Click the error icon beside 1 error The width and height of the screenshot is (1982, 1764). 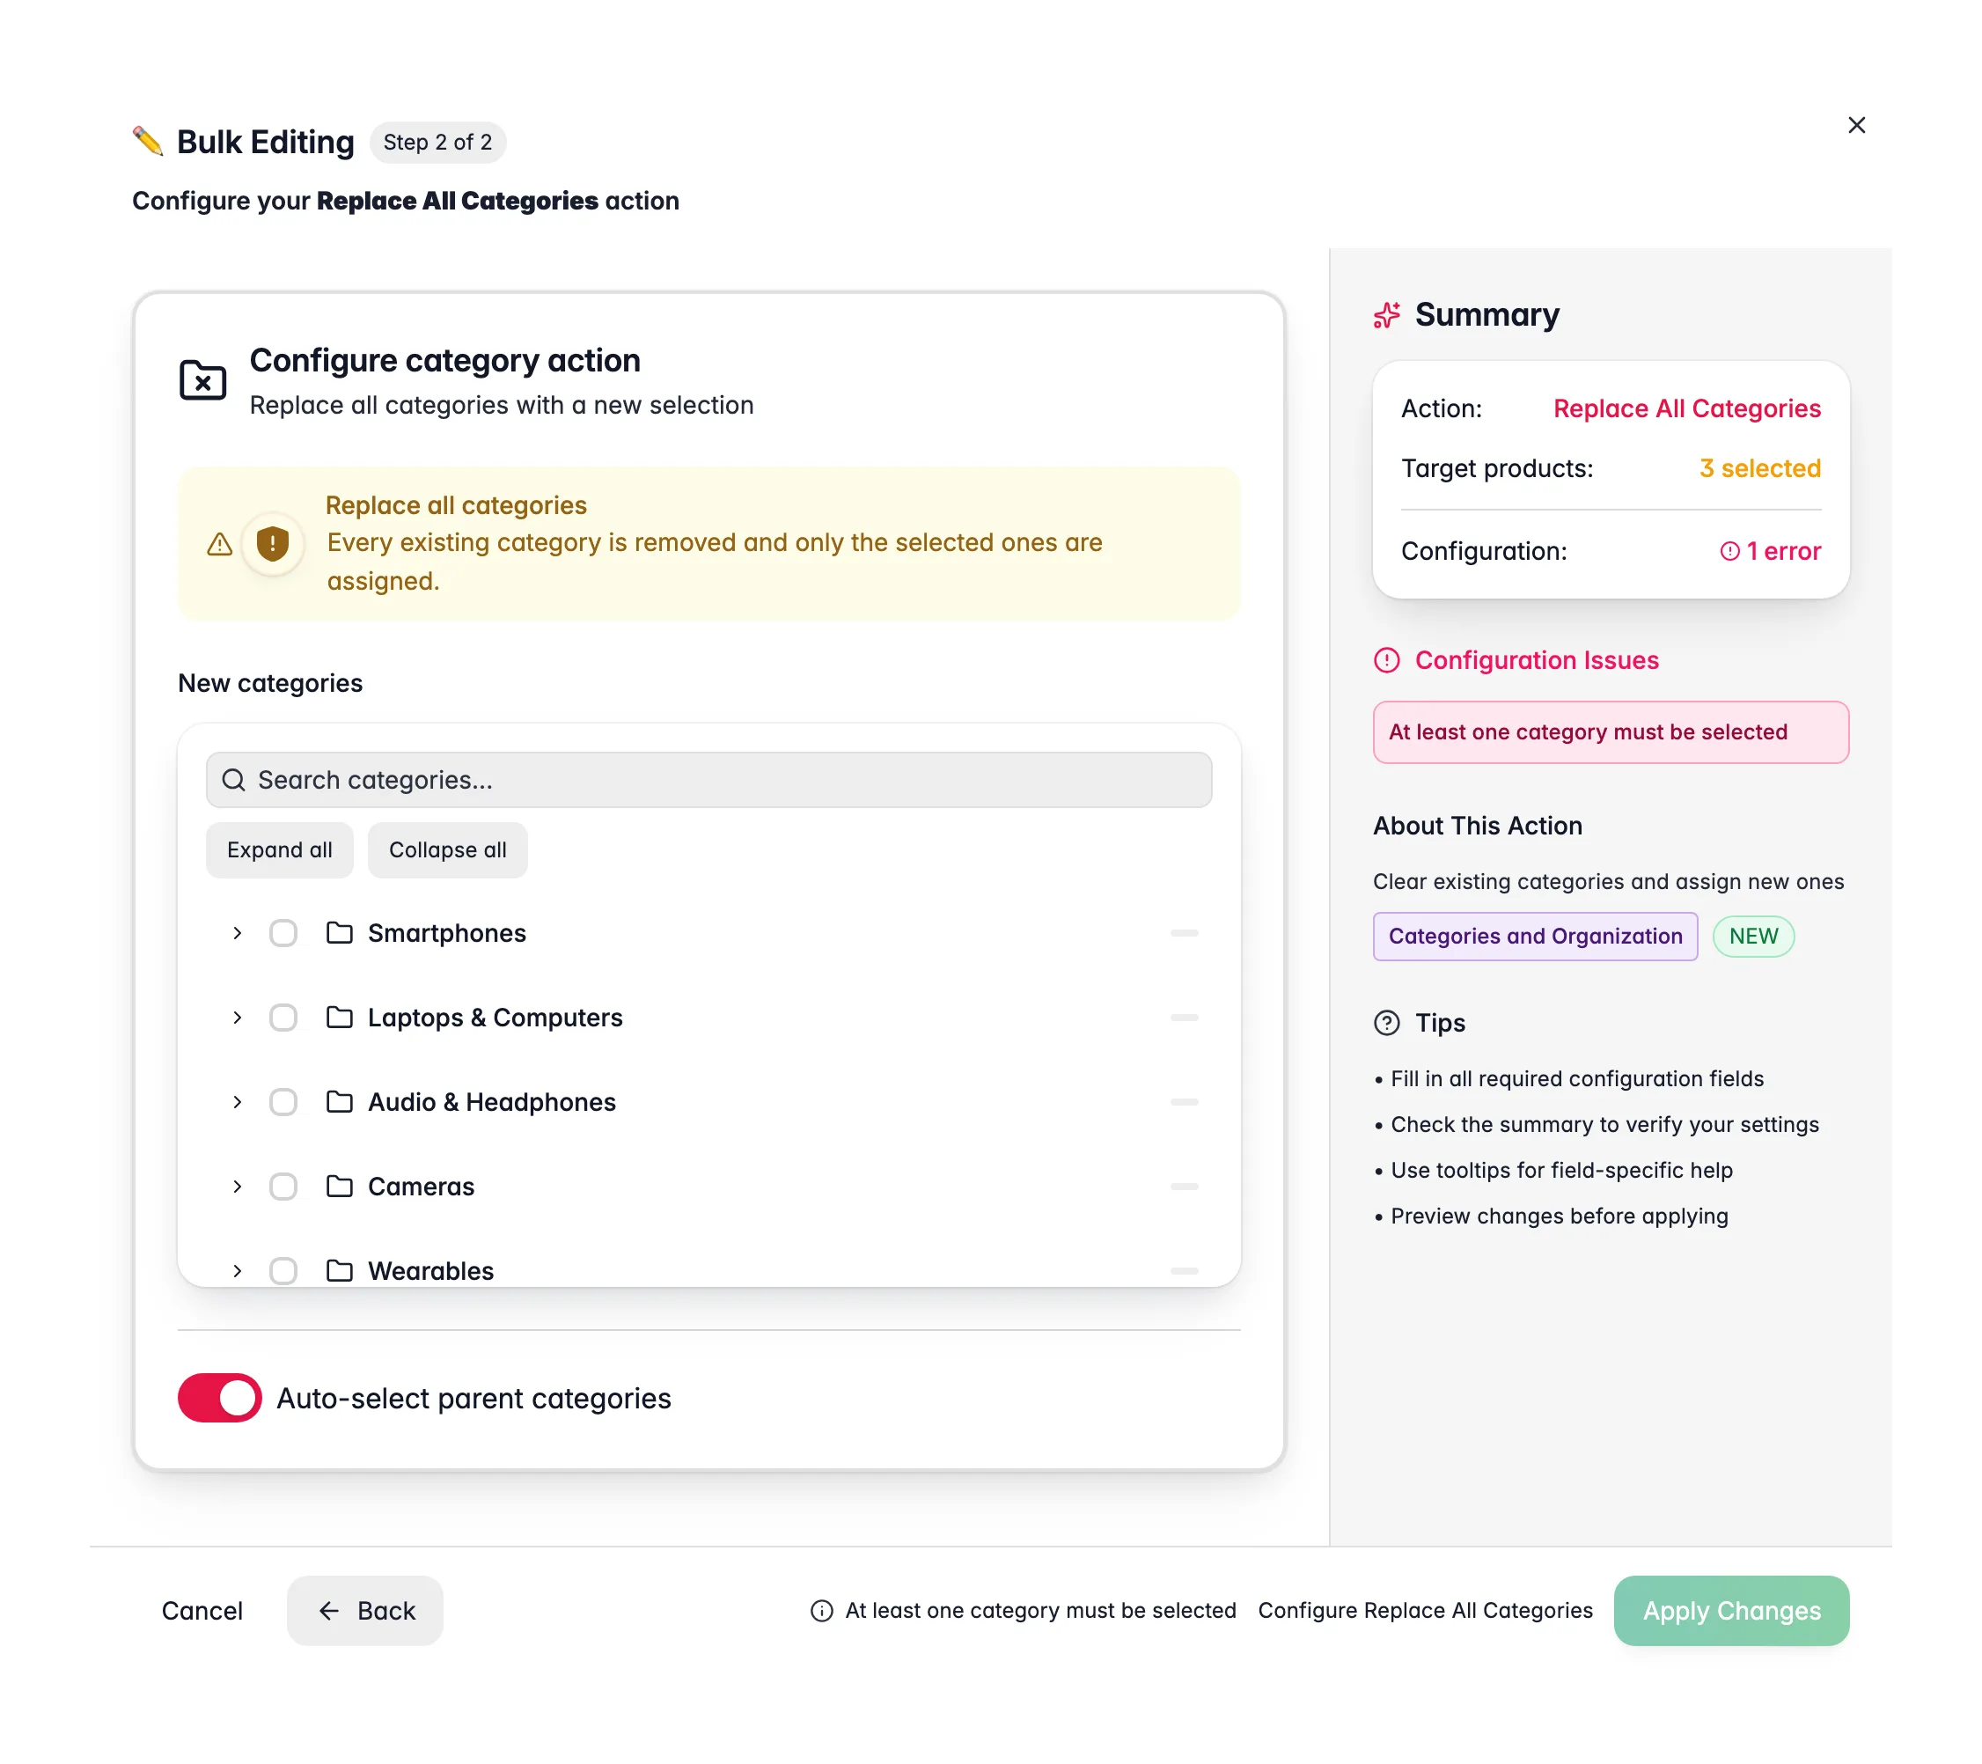click(1729, 551)
